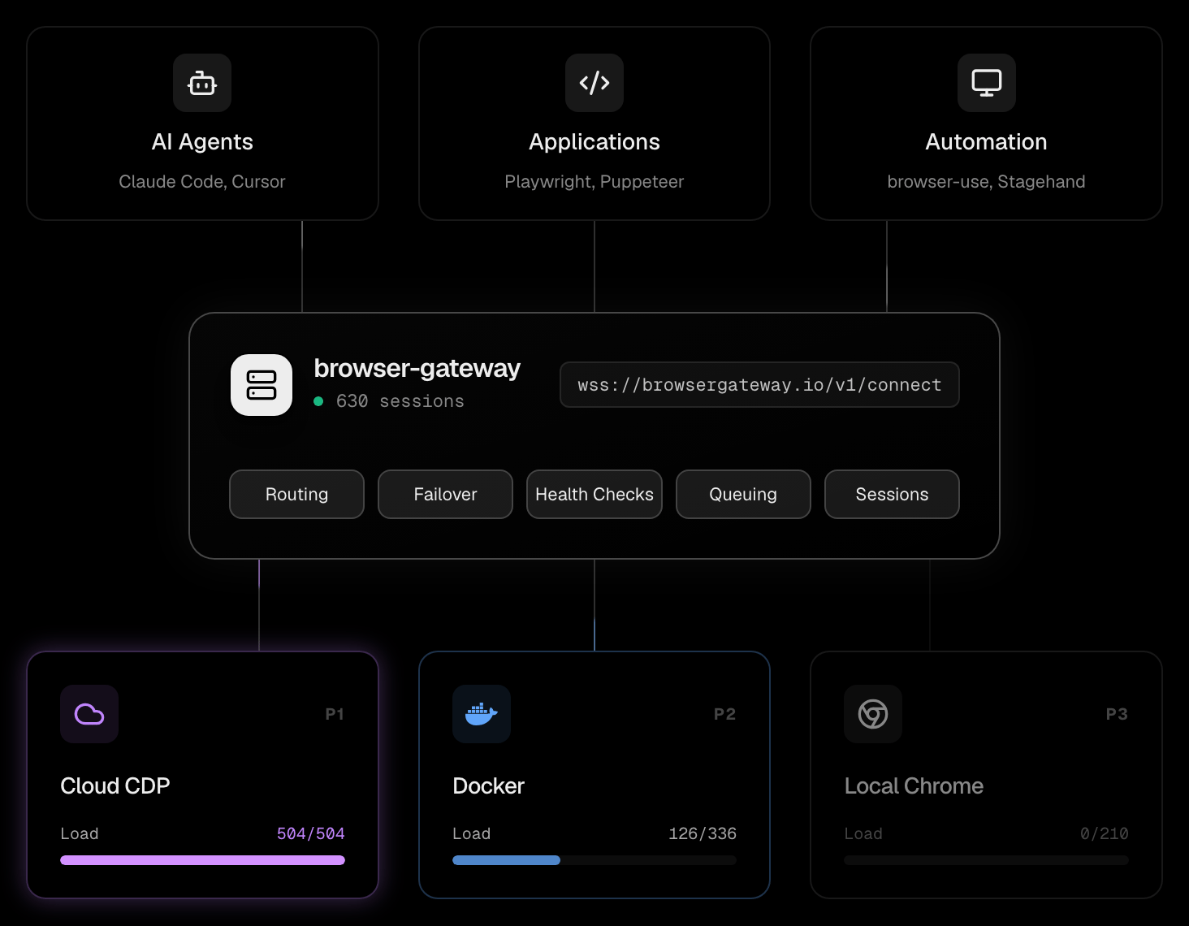This screenshot has width=1189, height=926.
Task: Click the P1 priority label
Action: click(x=335, y=714)
